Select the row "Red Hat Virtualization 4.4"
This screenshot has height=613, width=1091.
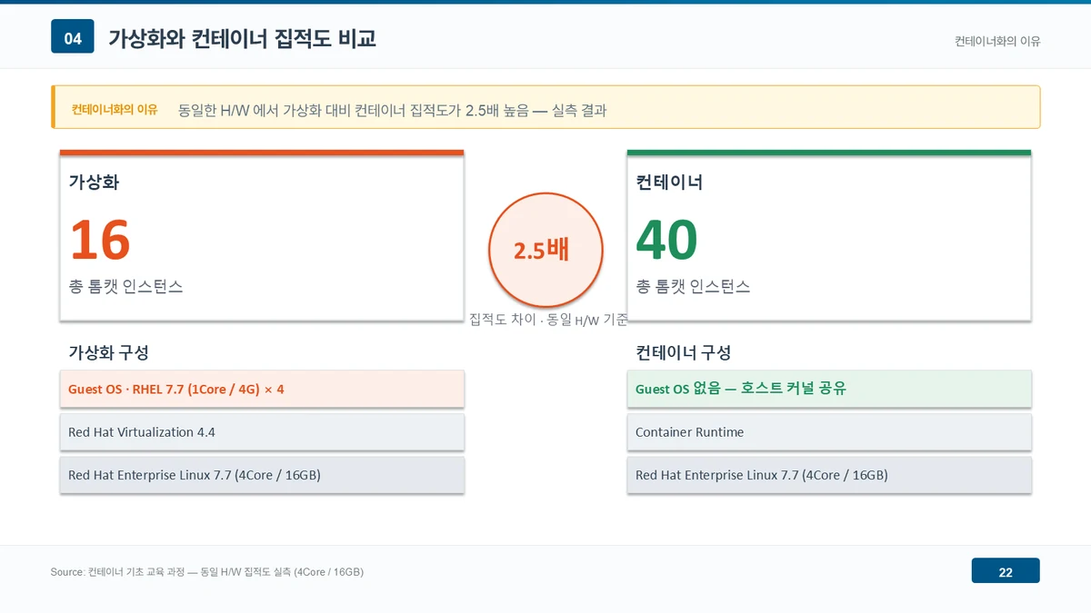tap(262, 432)
